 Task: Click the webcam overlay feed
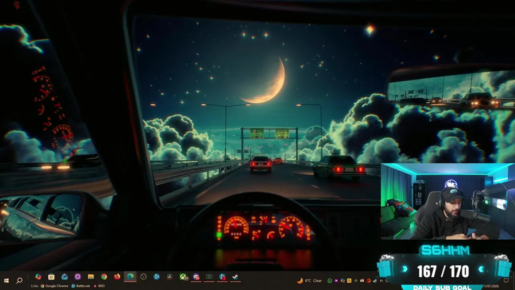pos(447,201)
